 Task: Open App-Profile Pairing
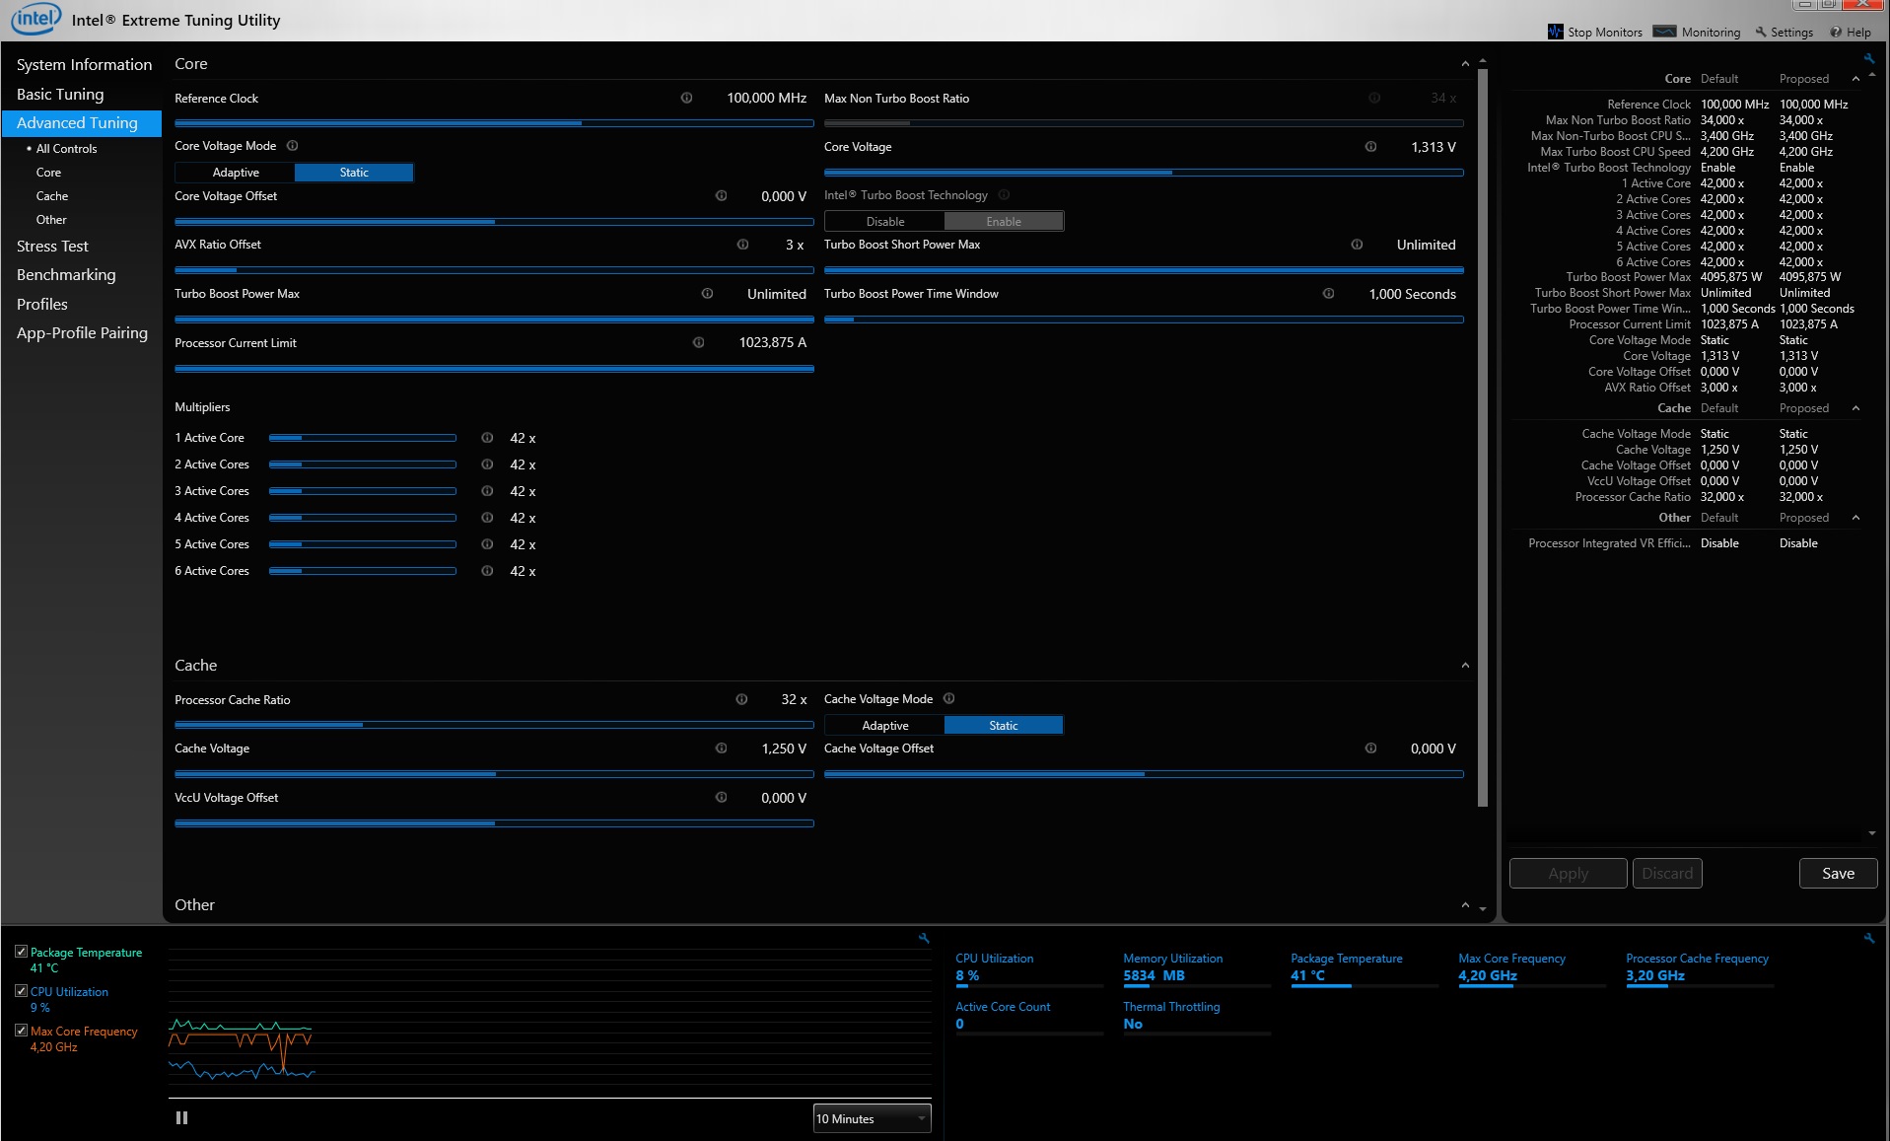pos(82,333)
